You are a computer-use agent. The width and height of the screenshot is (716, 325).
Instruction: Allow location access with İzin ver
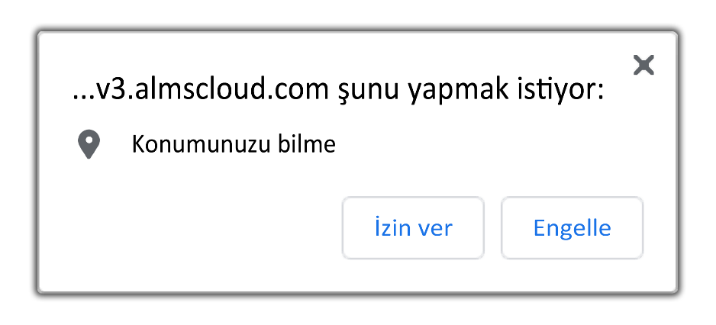click(413, 228)
